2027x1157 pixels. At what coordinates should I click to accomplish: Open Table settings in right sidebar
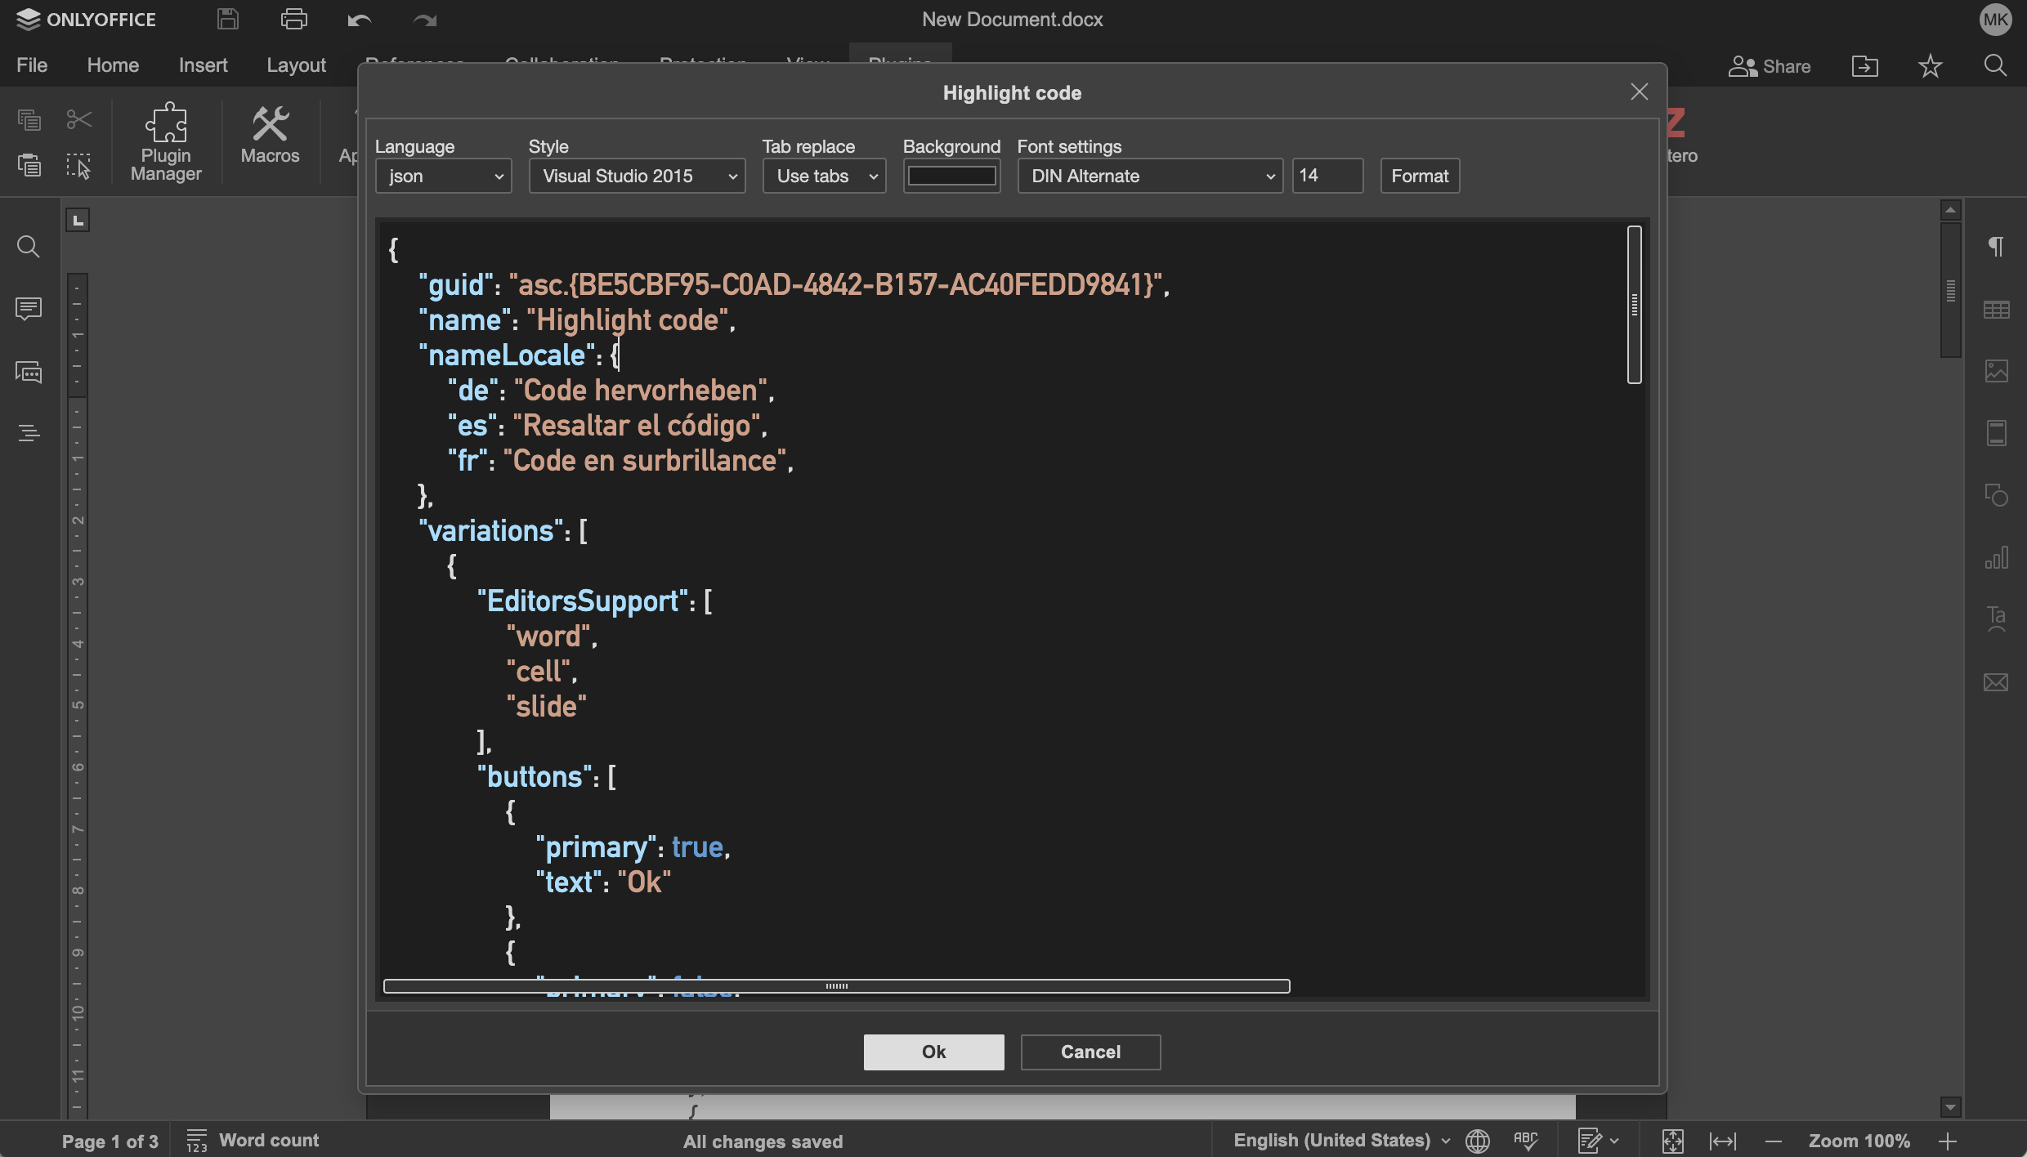point(1996,310)
